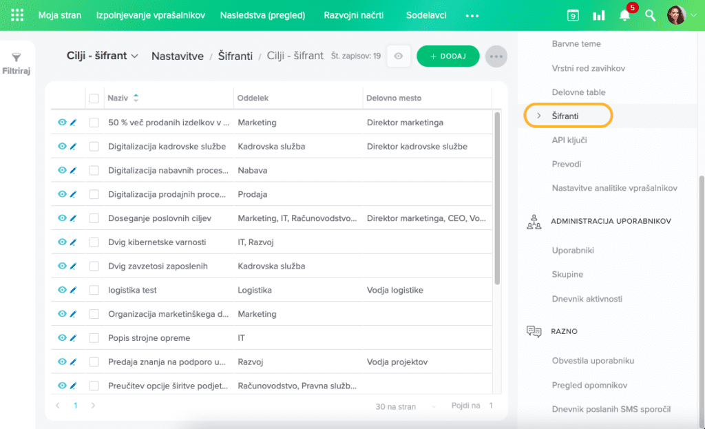This screenshot has width=705, height=429.
Task: Click the green Dodaj button
Action: (x=448, y=56)
